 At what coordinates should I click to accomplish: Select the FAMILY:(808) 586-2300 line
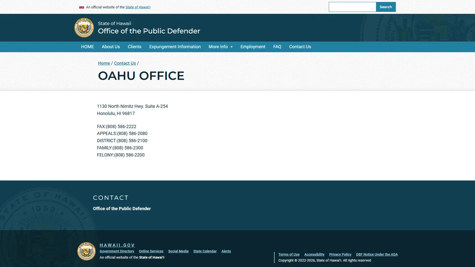point(120,148)
